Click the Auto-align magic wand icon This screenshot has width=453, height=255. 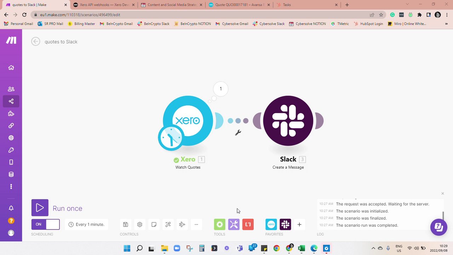(168, 224)
